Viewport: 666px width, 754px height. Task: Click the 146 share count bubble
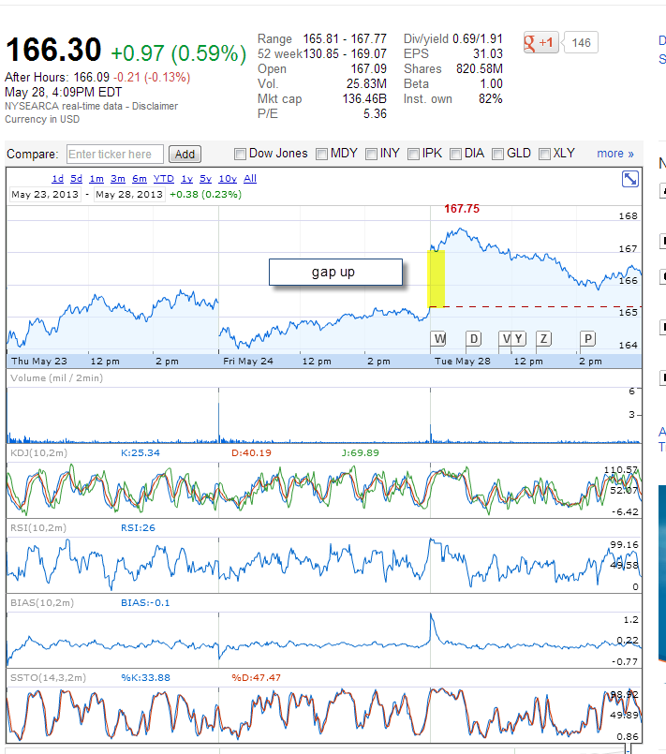581,43
